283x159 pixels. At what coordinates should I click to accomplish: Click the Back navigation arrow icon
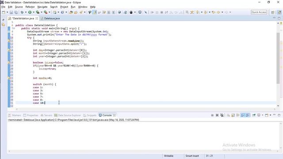218,12
